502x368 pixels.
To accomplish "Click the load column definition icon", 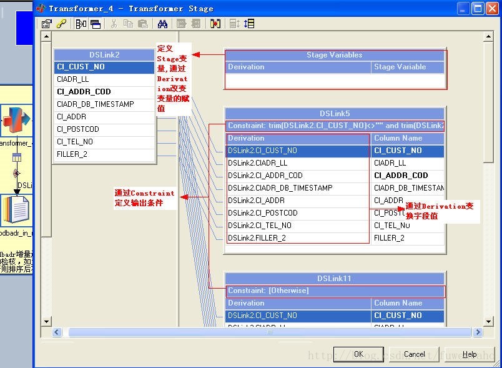I will pos(181,24).
